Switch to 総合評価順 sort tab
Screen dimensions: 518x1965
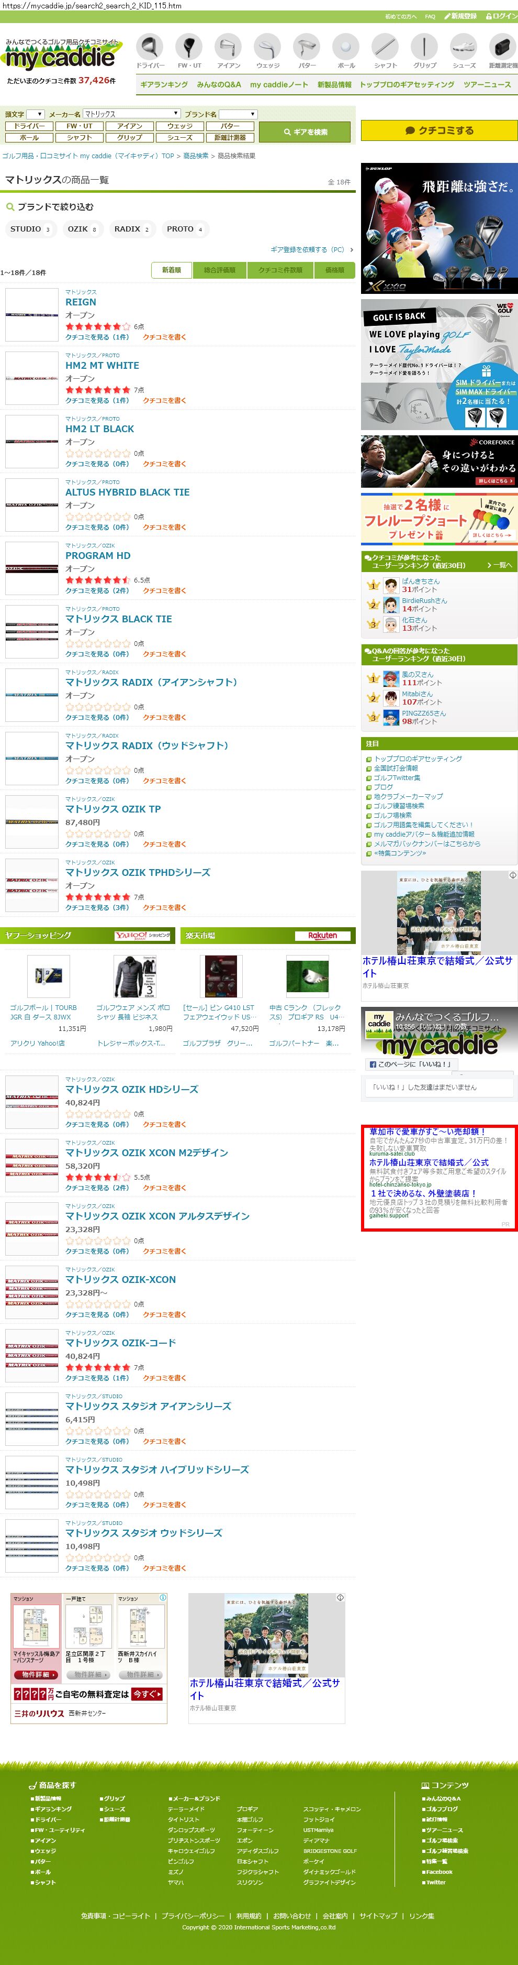click(219, 270)
